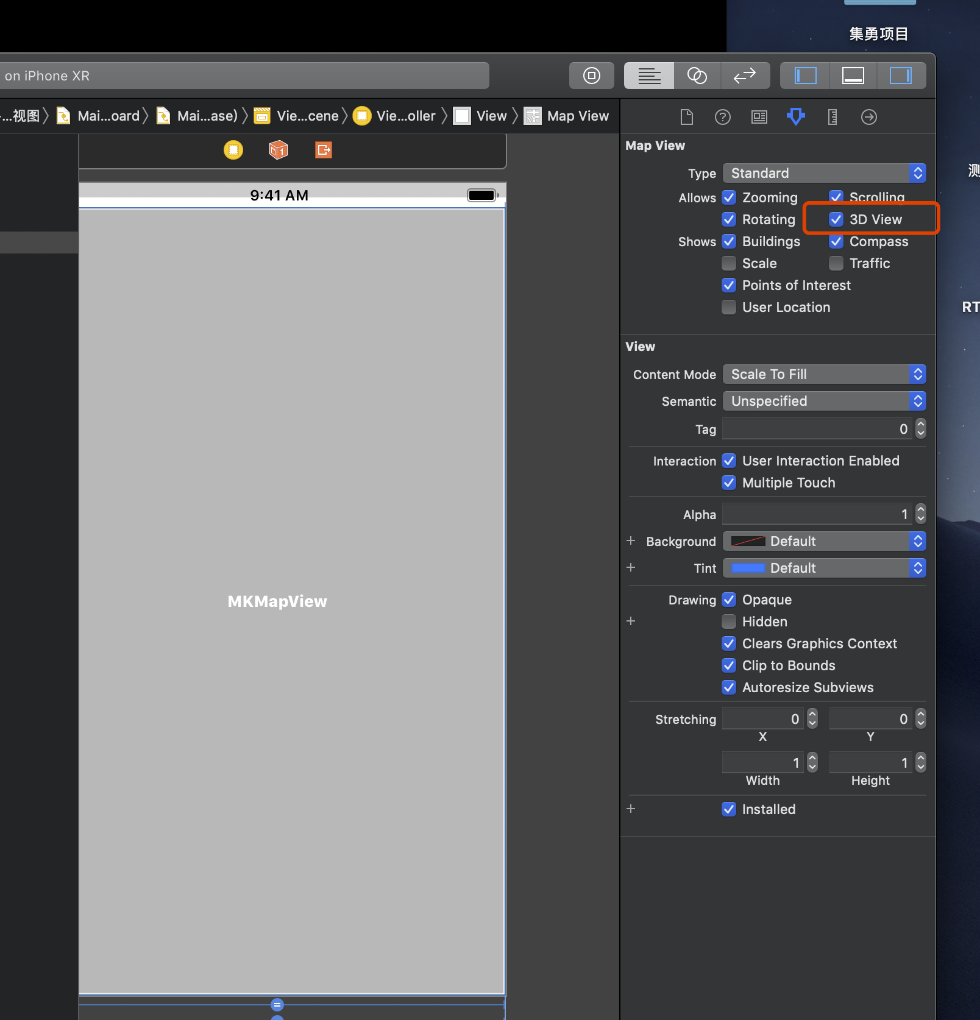
Task: Show the Assistant editor
Action: (697, 76)
